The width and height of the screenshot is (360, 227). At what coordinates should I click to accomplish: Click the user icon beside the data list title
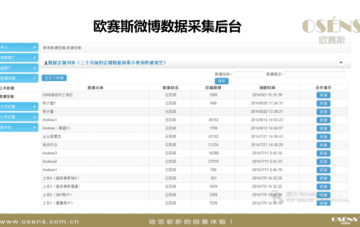coord(45,63)
